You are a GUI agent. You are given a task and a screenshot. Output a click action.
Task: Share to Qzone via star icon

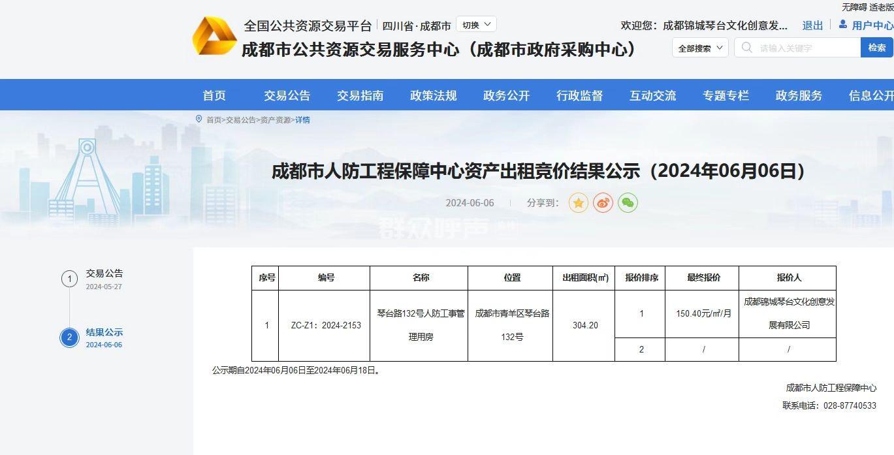578,203
